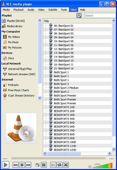Open the Media menu
This screenshot has width=117, height=170.
pyautogui.click(x=6, y=10)
